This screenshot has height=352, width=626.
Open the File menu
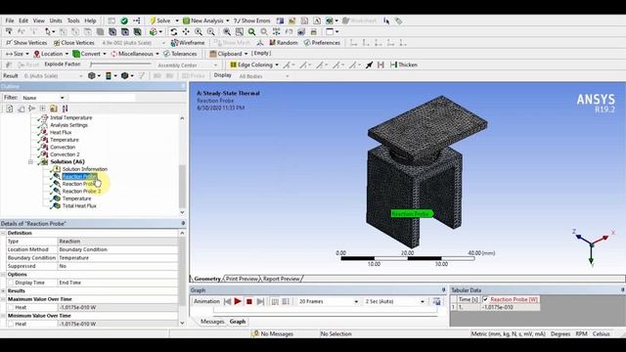pyautogui.click(x=10, y=21)
